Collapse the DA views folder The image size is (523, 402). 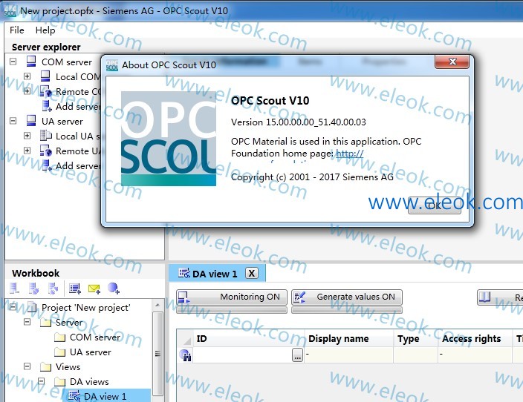pos(41,381)
